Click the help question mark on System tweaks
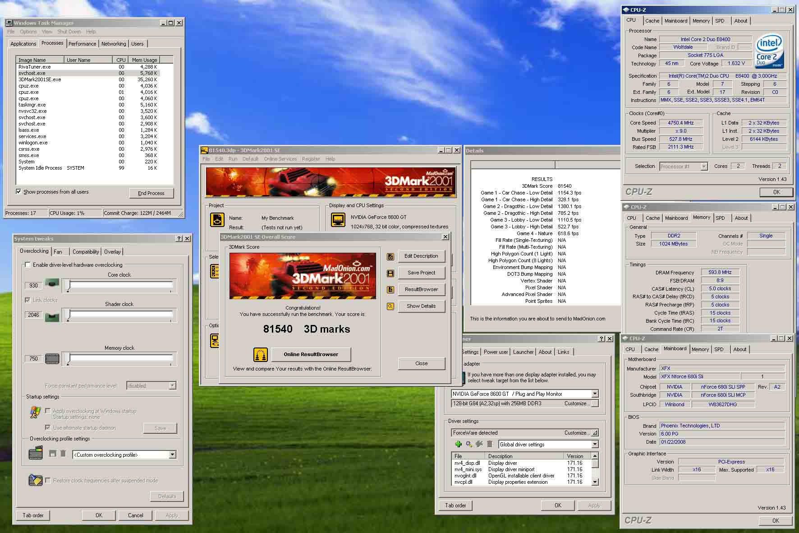Image resolution: width=799 pixels, height=533 pixels. [x=179, y=239]
